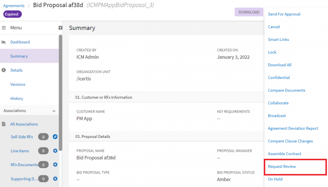Click the DOWNLOAD button
This screenshot has width=328, height=187.
249,12
